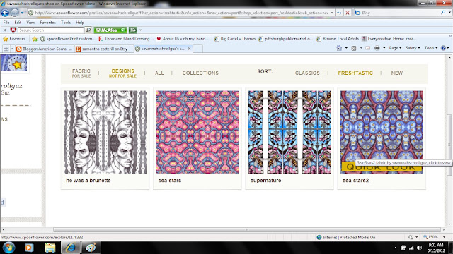
Task: Click the Read mail envelope icon
Action: pos(368,48)
